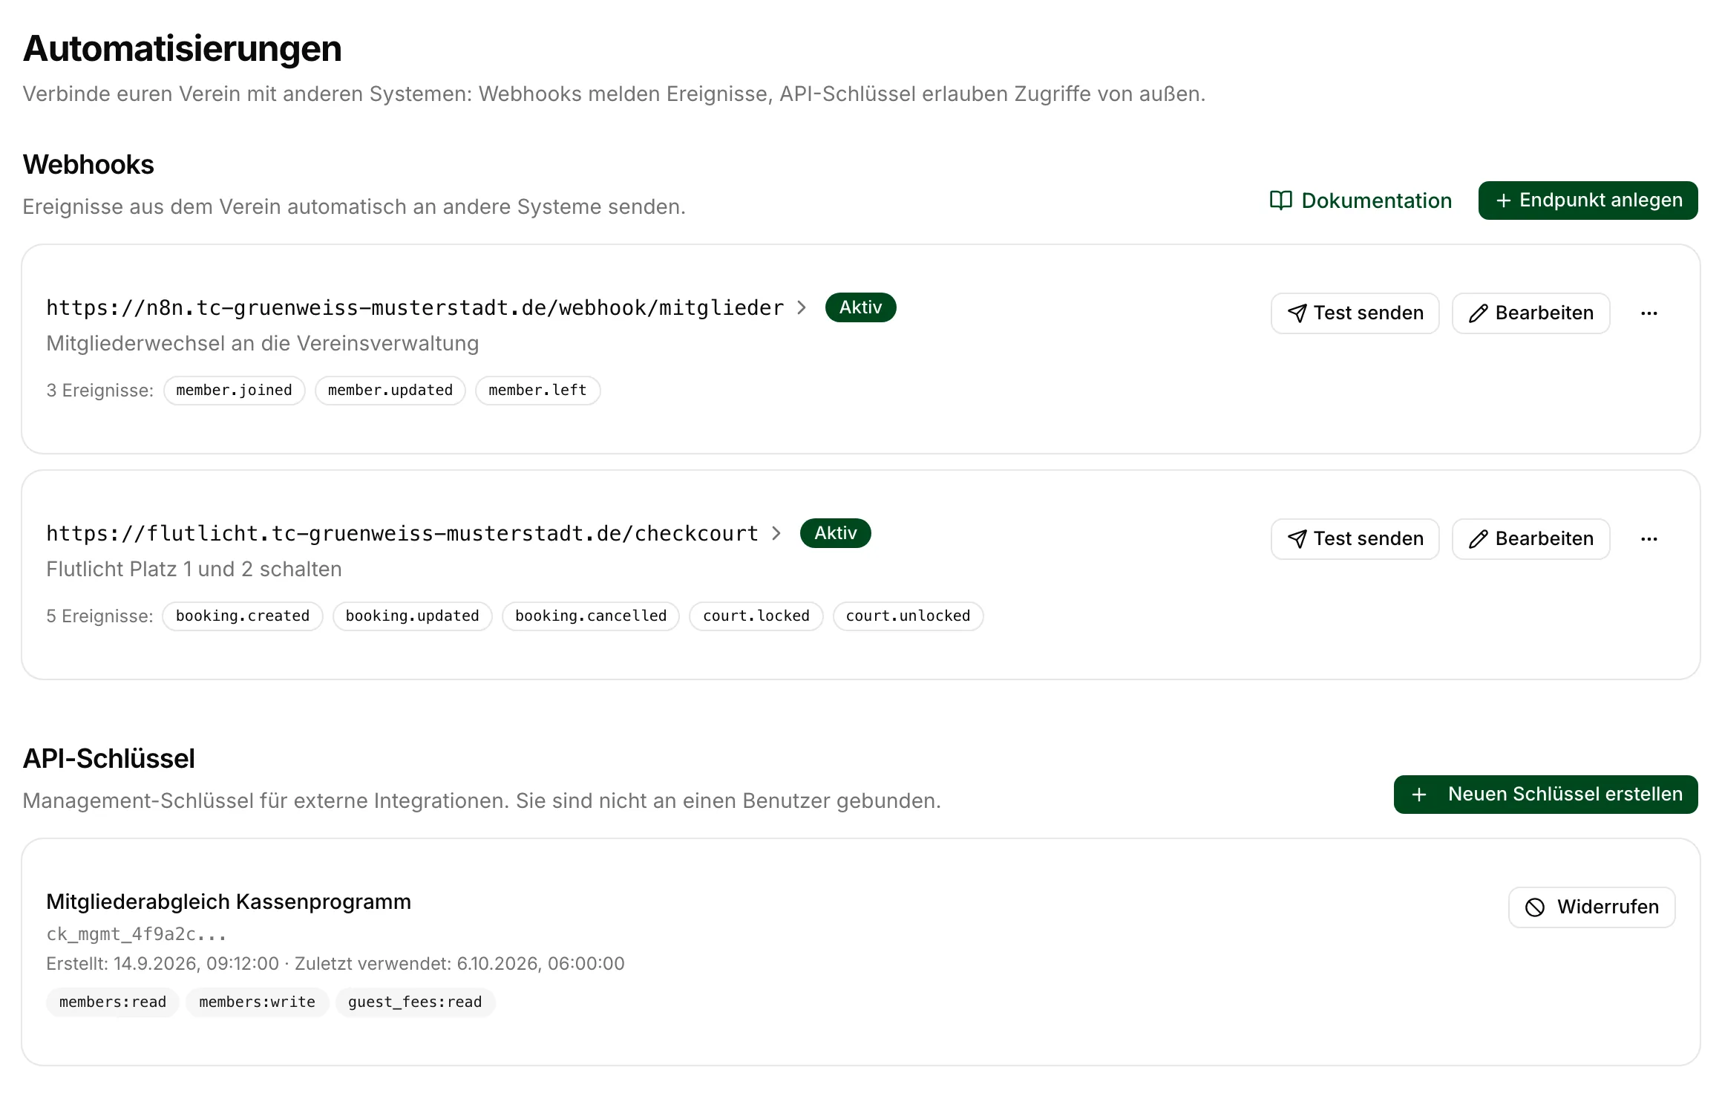1722x1099 pixels.
Task: Create a new API key
Action: (x=1545, y=795)
